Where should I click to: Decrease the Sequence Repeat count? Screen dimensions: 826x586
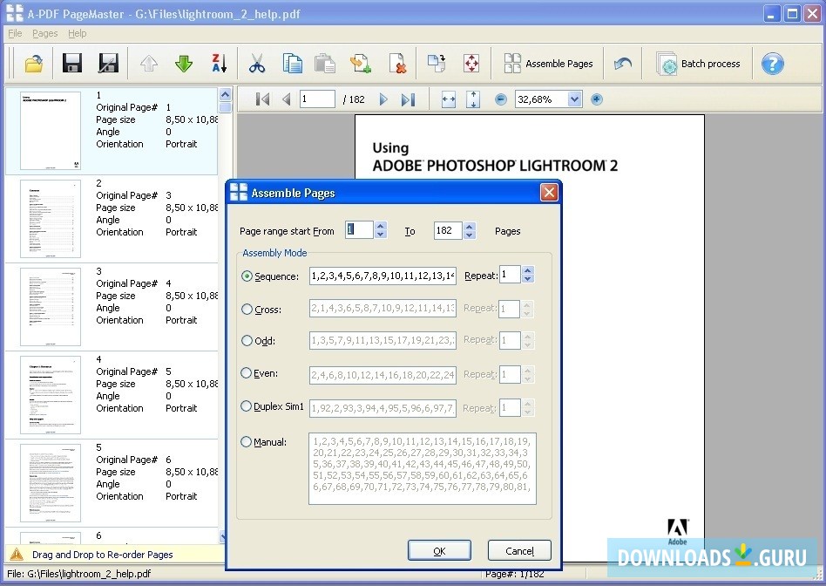pos(528,279)
